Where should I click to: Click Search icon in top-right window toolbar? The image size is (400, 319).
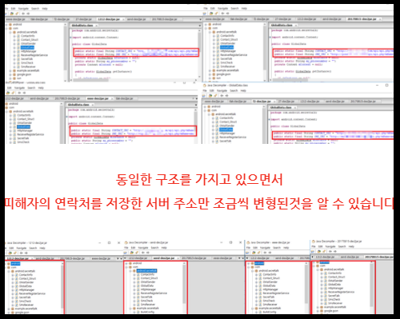pyautogui.click(x=216, y=14)
